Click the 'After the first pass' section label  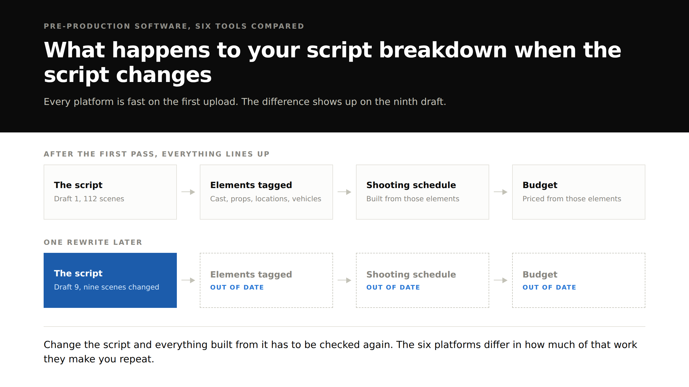point(156,154)
